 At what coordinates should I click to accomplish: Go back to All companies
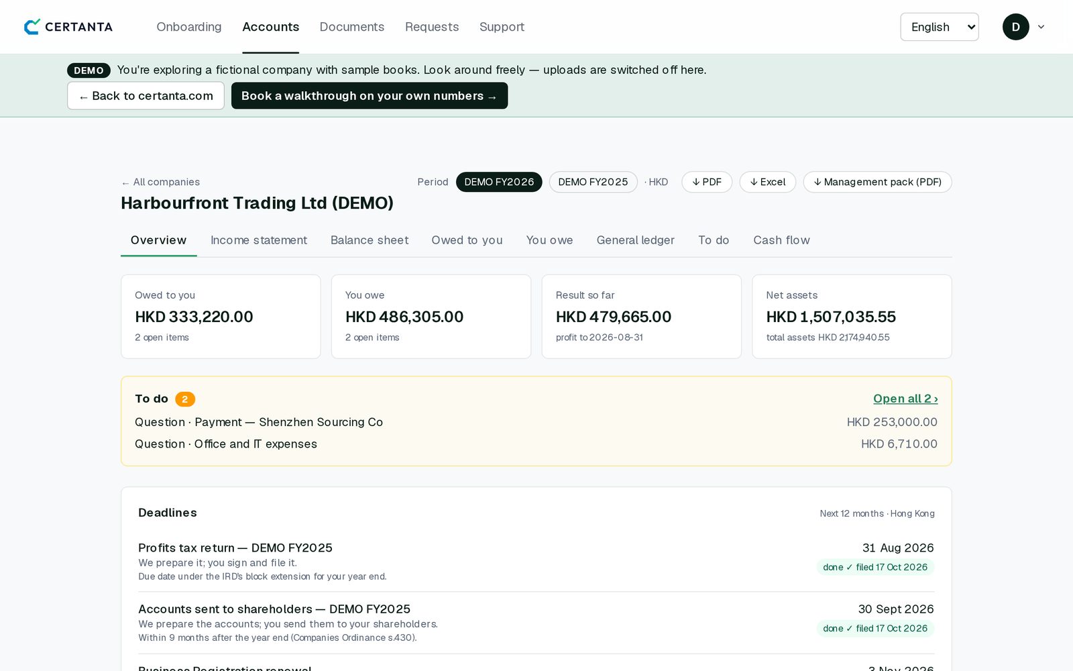(161, 182)
